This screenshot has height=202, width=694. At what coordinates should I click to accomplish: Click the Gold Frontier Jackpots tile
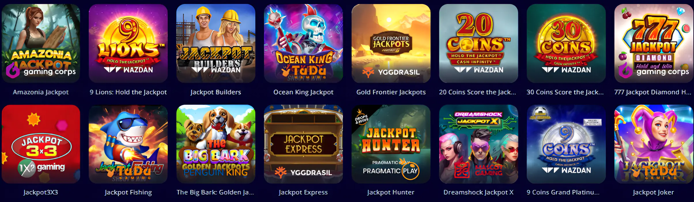pyautogui.click(x=391, y=43)
